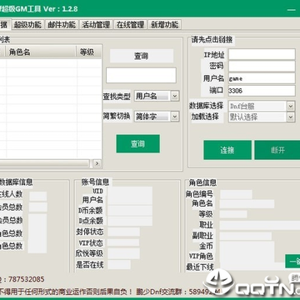Click the 副职业 value field

pos(246,236)
